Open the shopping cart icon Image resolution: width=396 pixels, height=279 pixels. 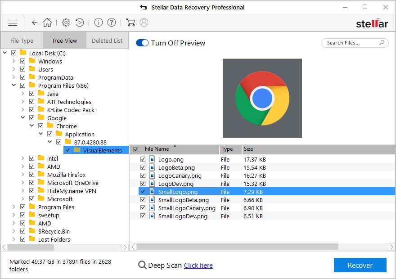coord(130,22)
